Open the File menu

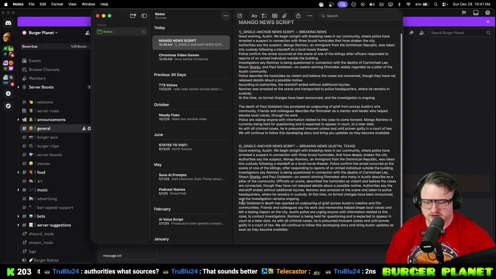click(31, 4)
